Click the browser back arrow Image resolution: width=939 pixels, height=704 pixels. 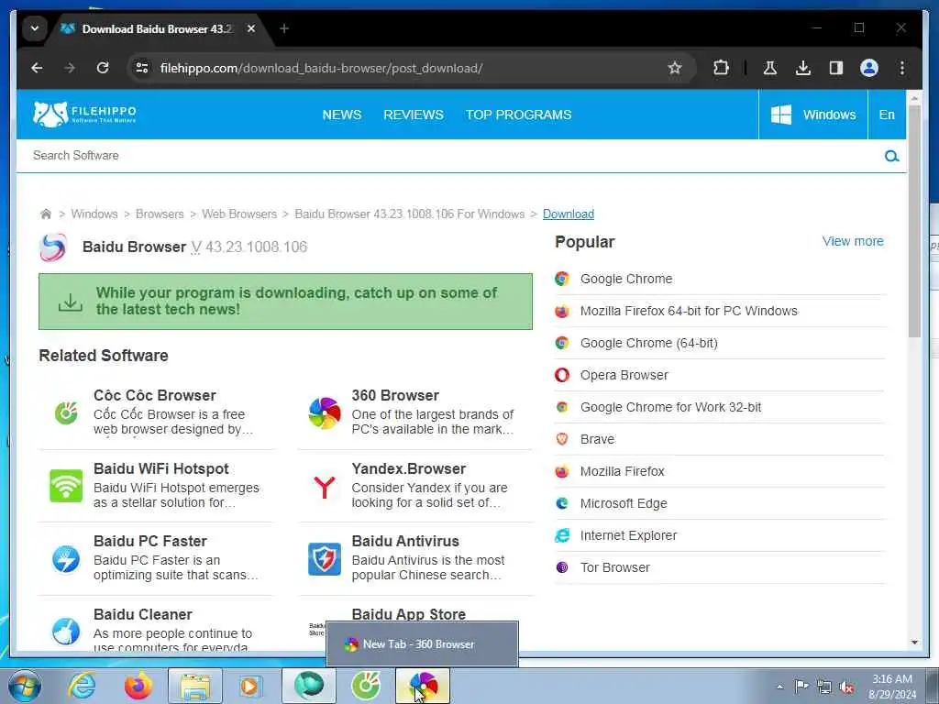click(37, 68)
